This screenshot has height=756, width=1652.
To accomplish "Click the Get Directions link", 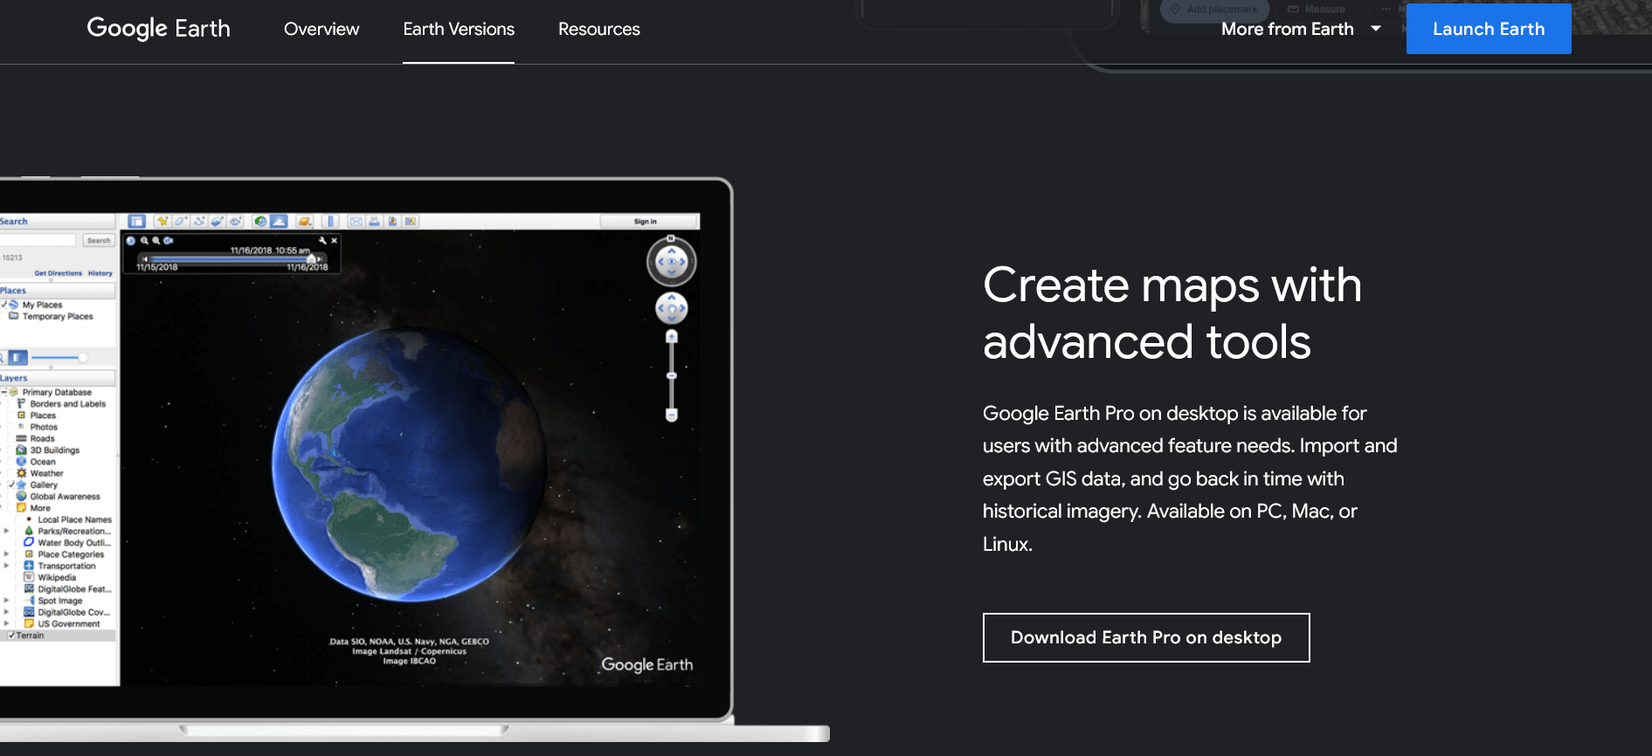I will click(59, 273).
